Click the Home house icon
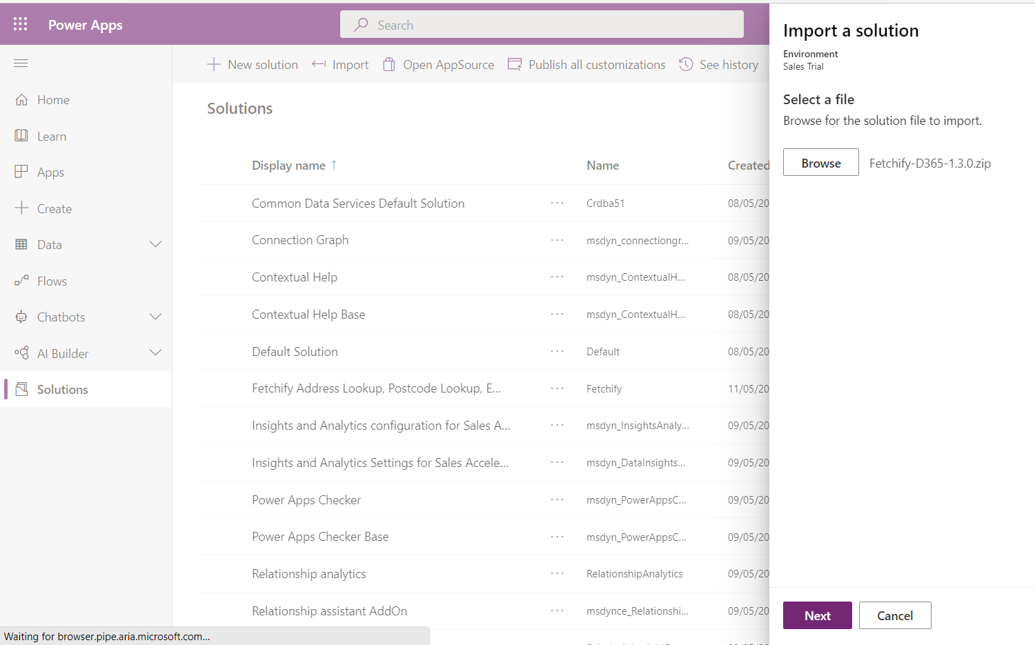This screenshot has height=645, width=1035. tap(21, 99)
